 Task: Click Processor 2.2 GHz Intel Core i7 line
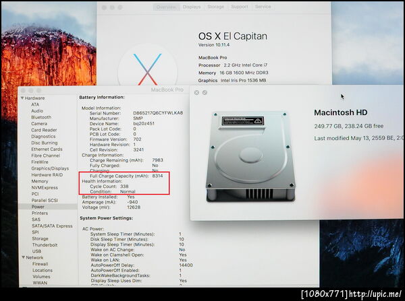233,65
